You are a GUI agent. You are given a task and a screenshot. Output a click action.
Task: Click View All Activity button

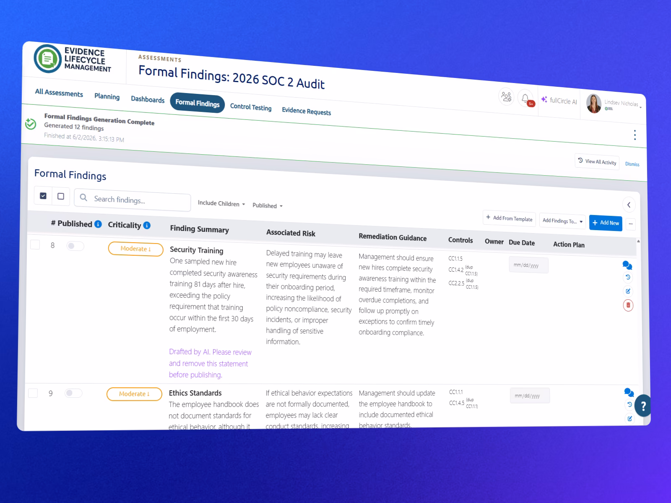(597, 161)
